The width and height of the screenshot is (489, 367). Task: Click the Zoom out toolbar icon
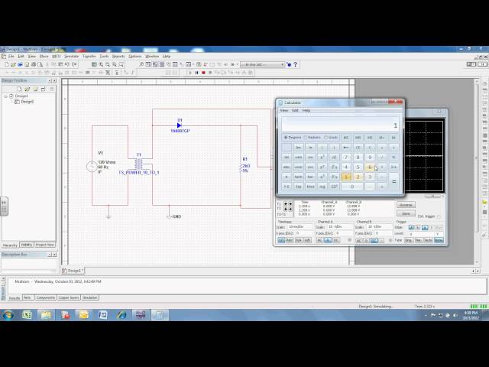pyautogui.click(x=108, y=64)
